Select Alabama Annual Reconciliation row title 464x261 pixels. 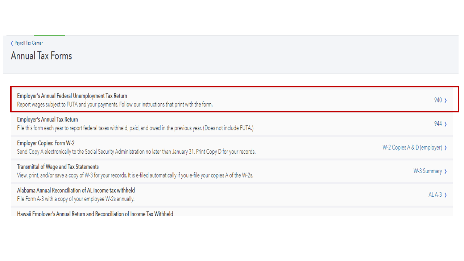[x=76, y=190]
